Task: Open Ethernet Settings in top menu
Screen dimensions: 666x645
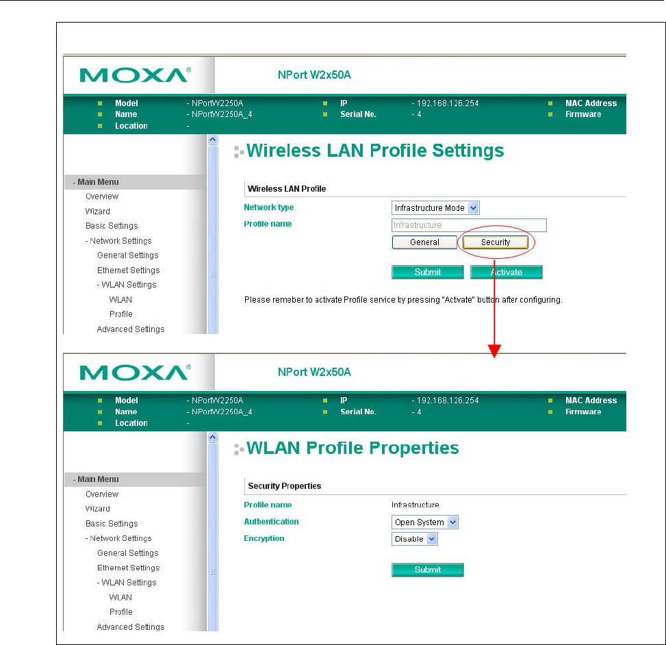Action: pyautogui.click(x=128, y=270)
